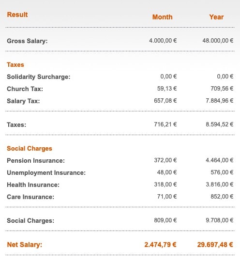The image size is (240, 262).
Task: Click Social Charges total yearly 9.708,00 €
Action: (220, 220)
